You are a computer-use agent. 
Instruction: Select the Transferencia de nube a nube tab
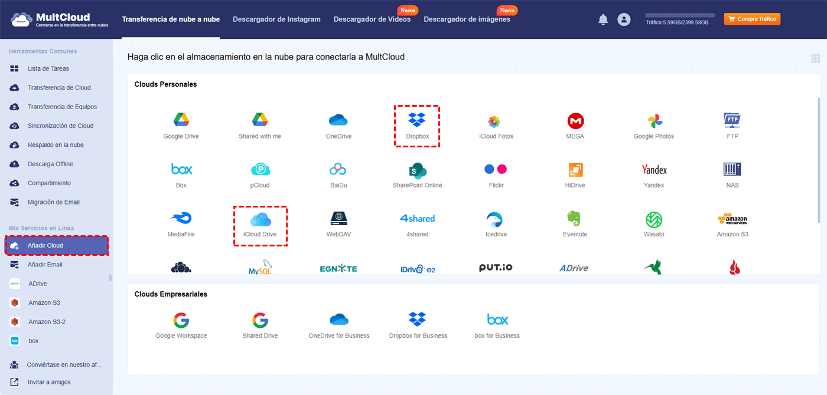tap(171, 19)
